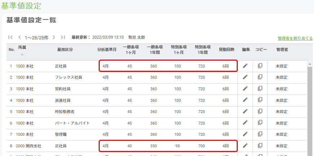Edit row 8 関西支社 正社員
Viewport: 314px width, 156px height.
pyautogui.click(x=245, y=146)
